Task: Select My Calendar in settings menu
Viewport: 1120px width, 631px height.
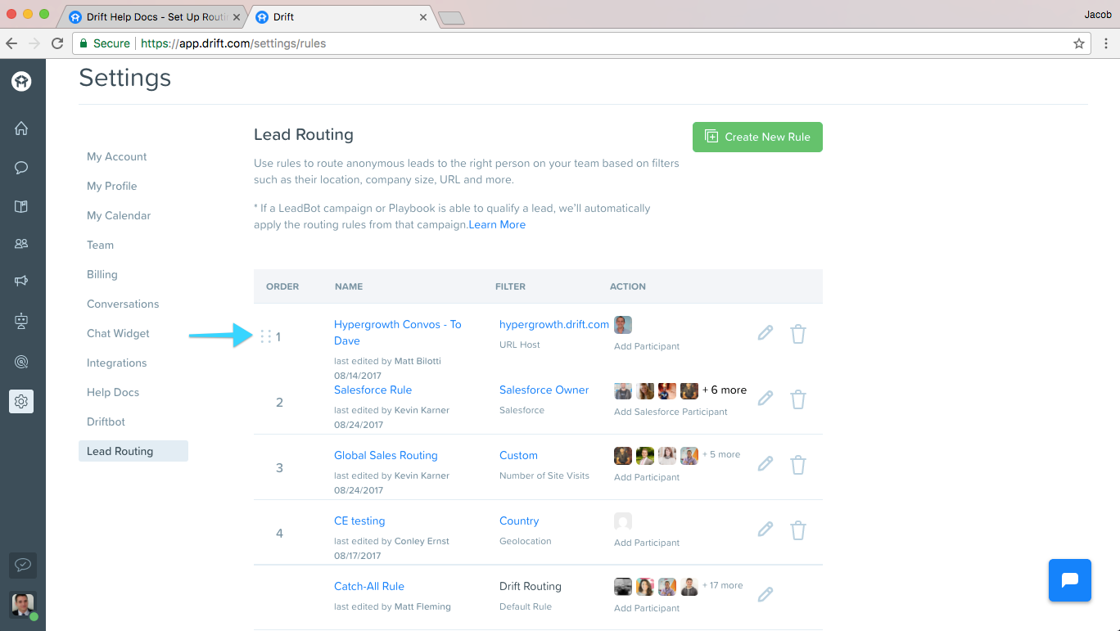Action: click(119, 215)
